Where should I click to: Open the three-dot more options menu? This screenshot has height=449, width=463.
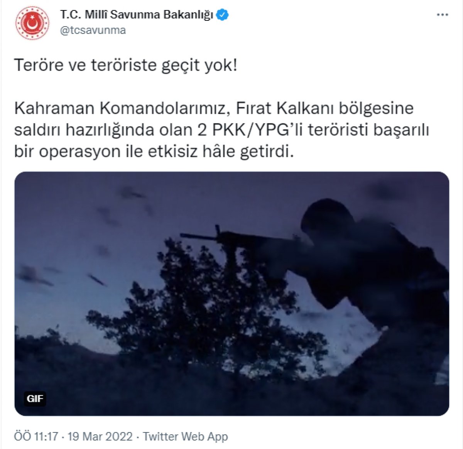pos(442,15)
